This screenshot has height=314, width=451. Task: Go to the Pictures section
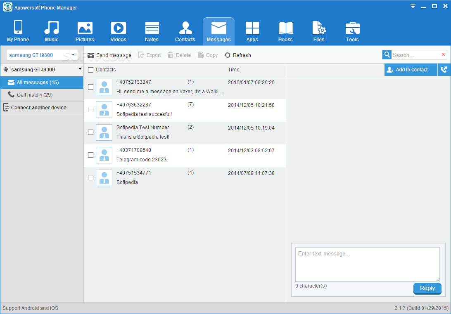[85, 31]
